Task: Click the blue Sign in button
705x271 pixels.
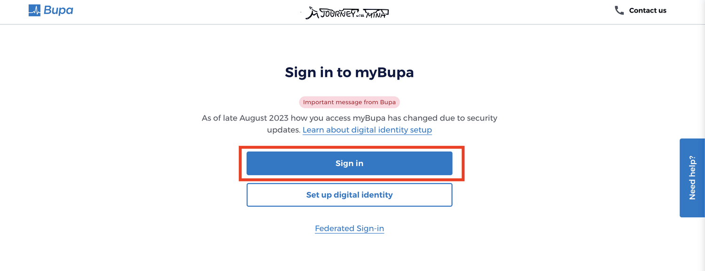Action: tap(349, 163)
